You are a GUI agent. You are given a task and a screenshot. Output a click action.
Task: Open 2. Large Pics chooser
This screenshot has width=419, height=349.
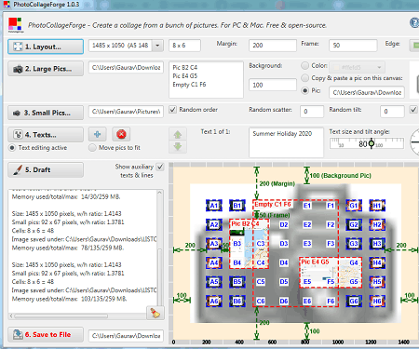(x=46, y=69)
